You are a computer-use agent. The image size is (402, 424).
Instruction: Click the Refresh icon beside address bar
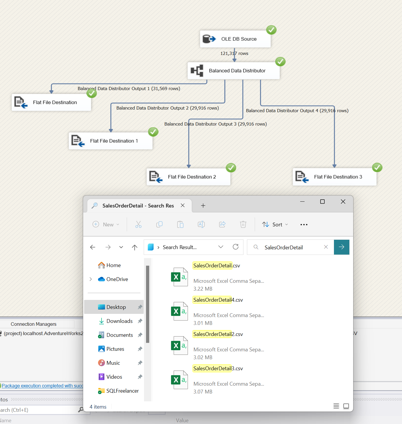[x=236, y=247]
